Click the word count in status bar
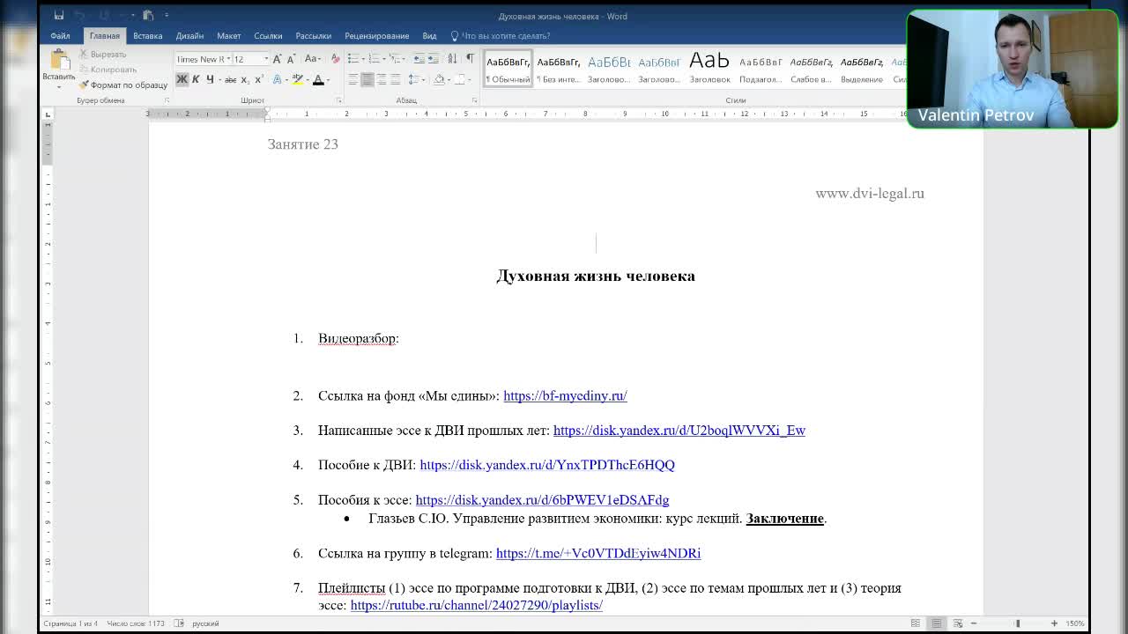This screenshot has width=1128, height=634. point(136,623)
